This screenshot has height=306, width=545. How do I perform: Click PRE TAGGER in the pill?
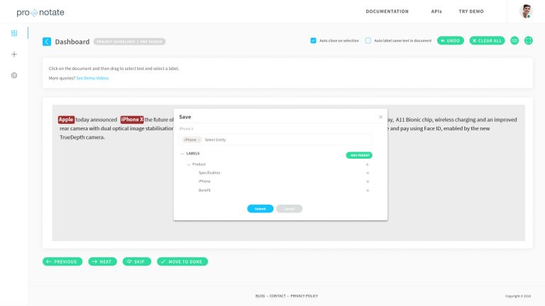151,42
